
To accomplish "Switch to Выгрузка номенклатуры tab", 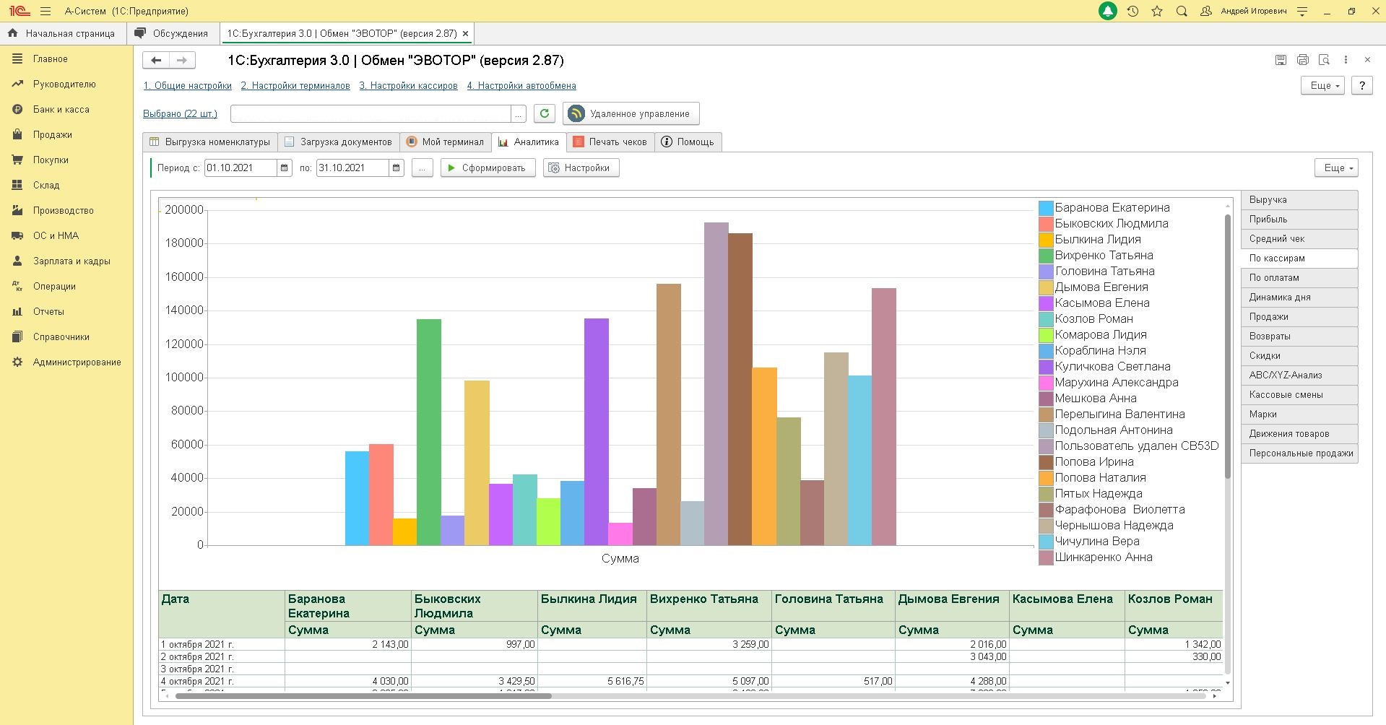I will pos(209,142).
